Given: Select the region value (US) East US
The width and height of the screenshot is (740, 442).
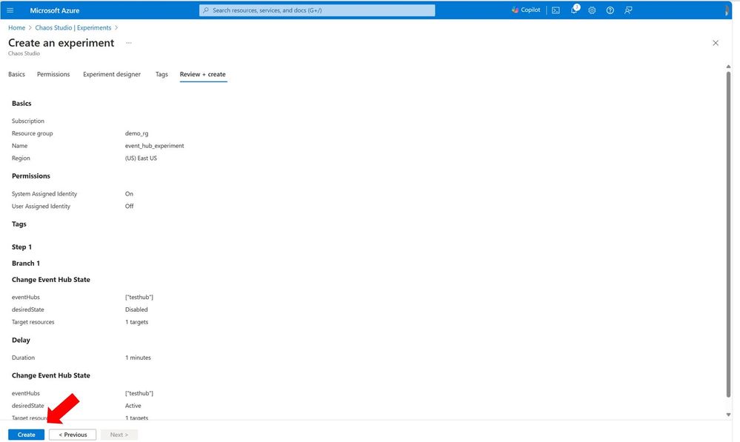Looking at the screenshot, I should pyautogui.click(x=141, y=158).
